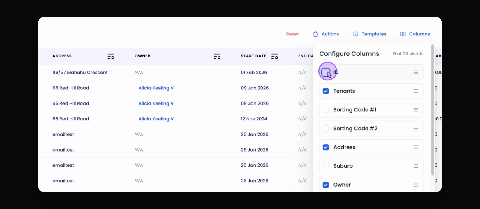
Task: Open Alicia Keeling V link, 12 Nov 2024 row
Action: point(156,119)
